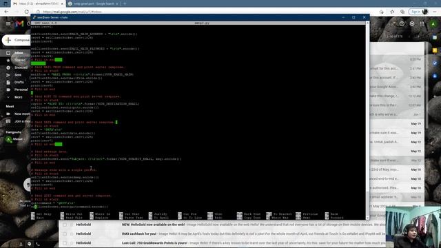The width and height of the screenshot is (441, 248).
Task: Open the Personal label in Gmail sidebar
Action: click(x=21, y=90)
